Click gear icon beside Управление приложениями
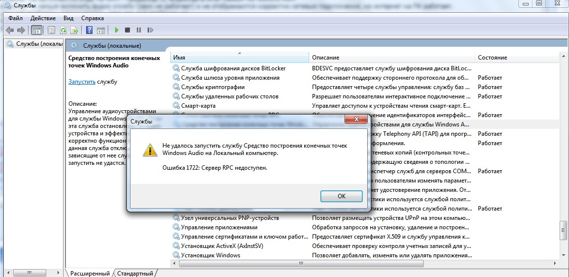The width and height of the screenshot is (569, 277). coord(176,227)
